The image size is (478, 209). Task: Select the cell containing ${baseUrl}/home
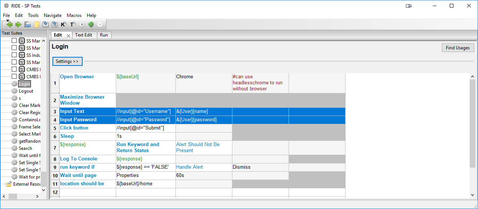[x=145, y=184]
